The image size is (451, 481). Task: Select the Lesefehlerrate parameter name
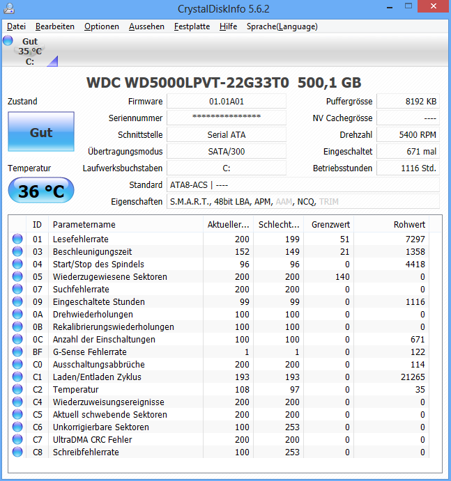(x=81, y=239)
